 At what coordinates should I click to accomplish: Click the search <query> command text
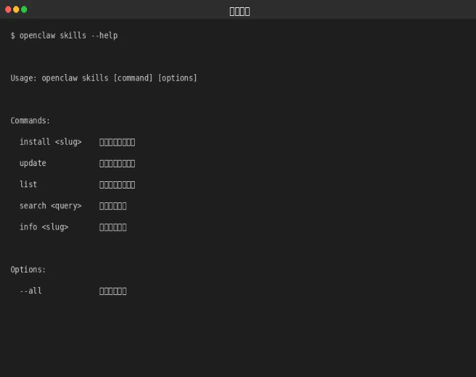[x=50, y=206]
